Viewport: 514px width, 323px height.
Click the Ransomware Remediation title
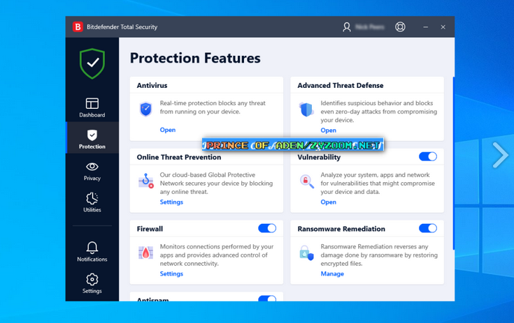(x=341, y=229)
